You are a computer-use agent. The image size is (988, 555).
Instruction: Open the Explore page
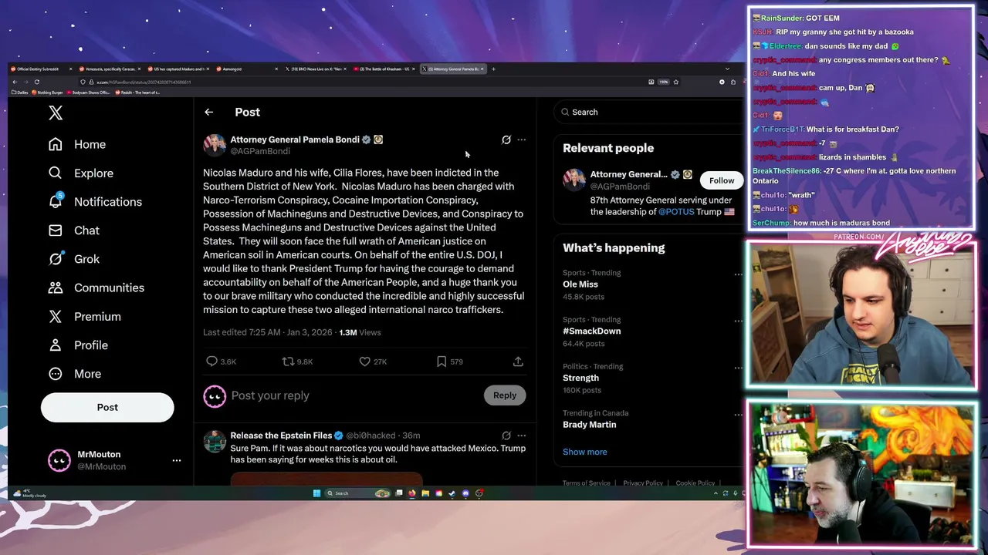click(80, 173)
